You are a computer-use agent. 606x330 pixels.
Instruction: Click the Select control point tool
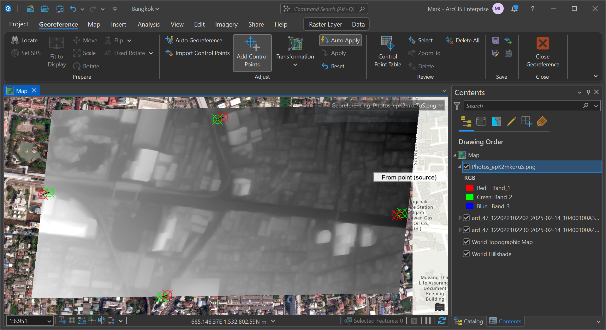pyautogui.click(x=420, y=40)
